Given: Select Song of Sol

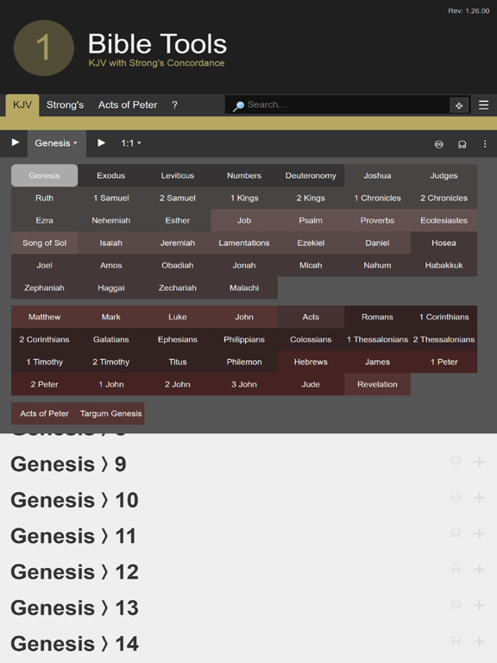Looking at the screenshot, I should [x=44, y=243].
